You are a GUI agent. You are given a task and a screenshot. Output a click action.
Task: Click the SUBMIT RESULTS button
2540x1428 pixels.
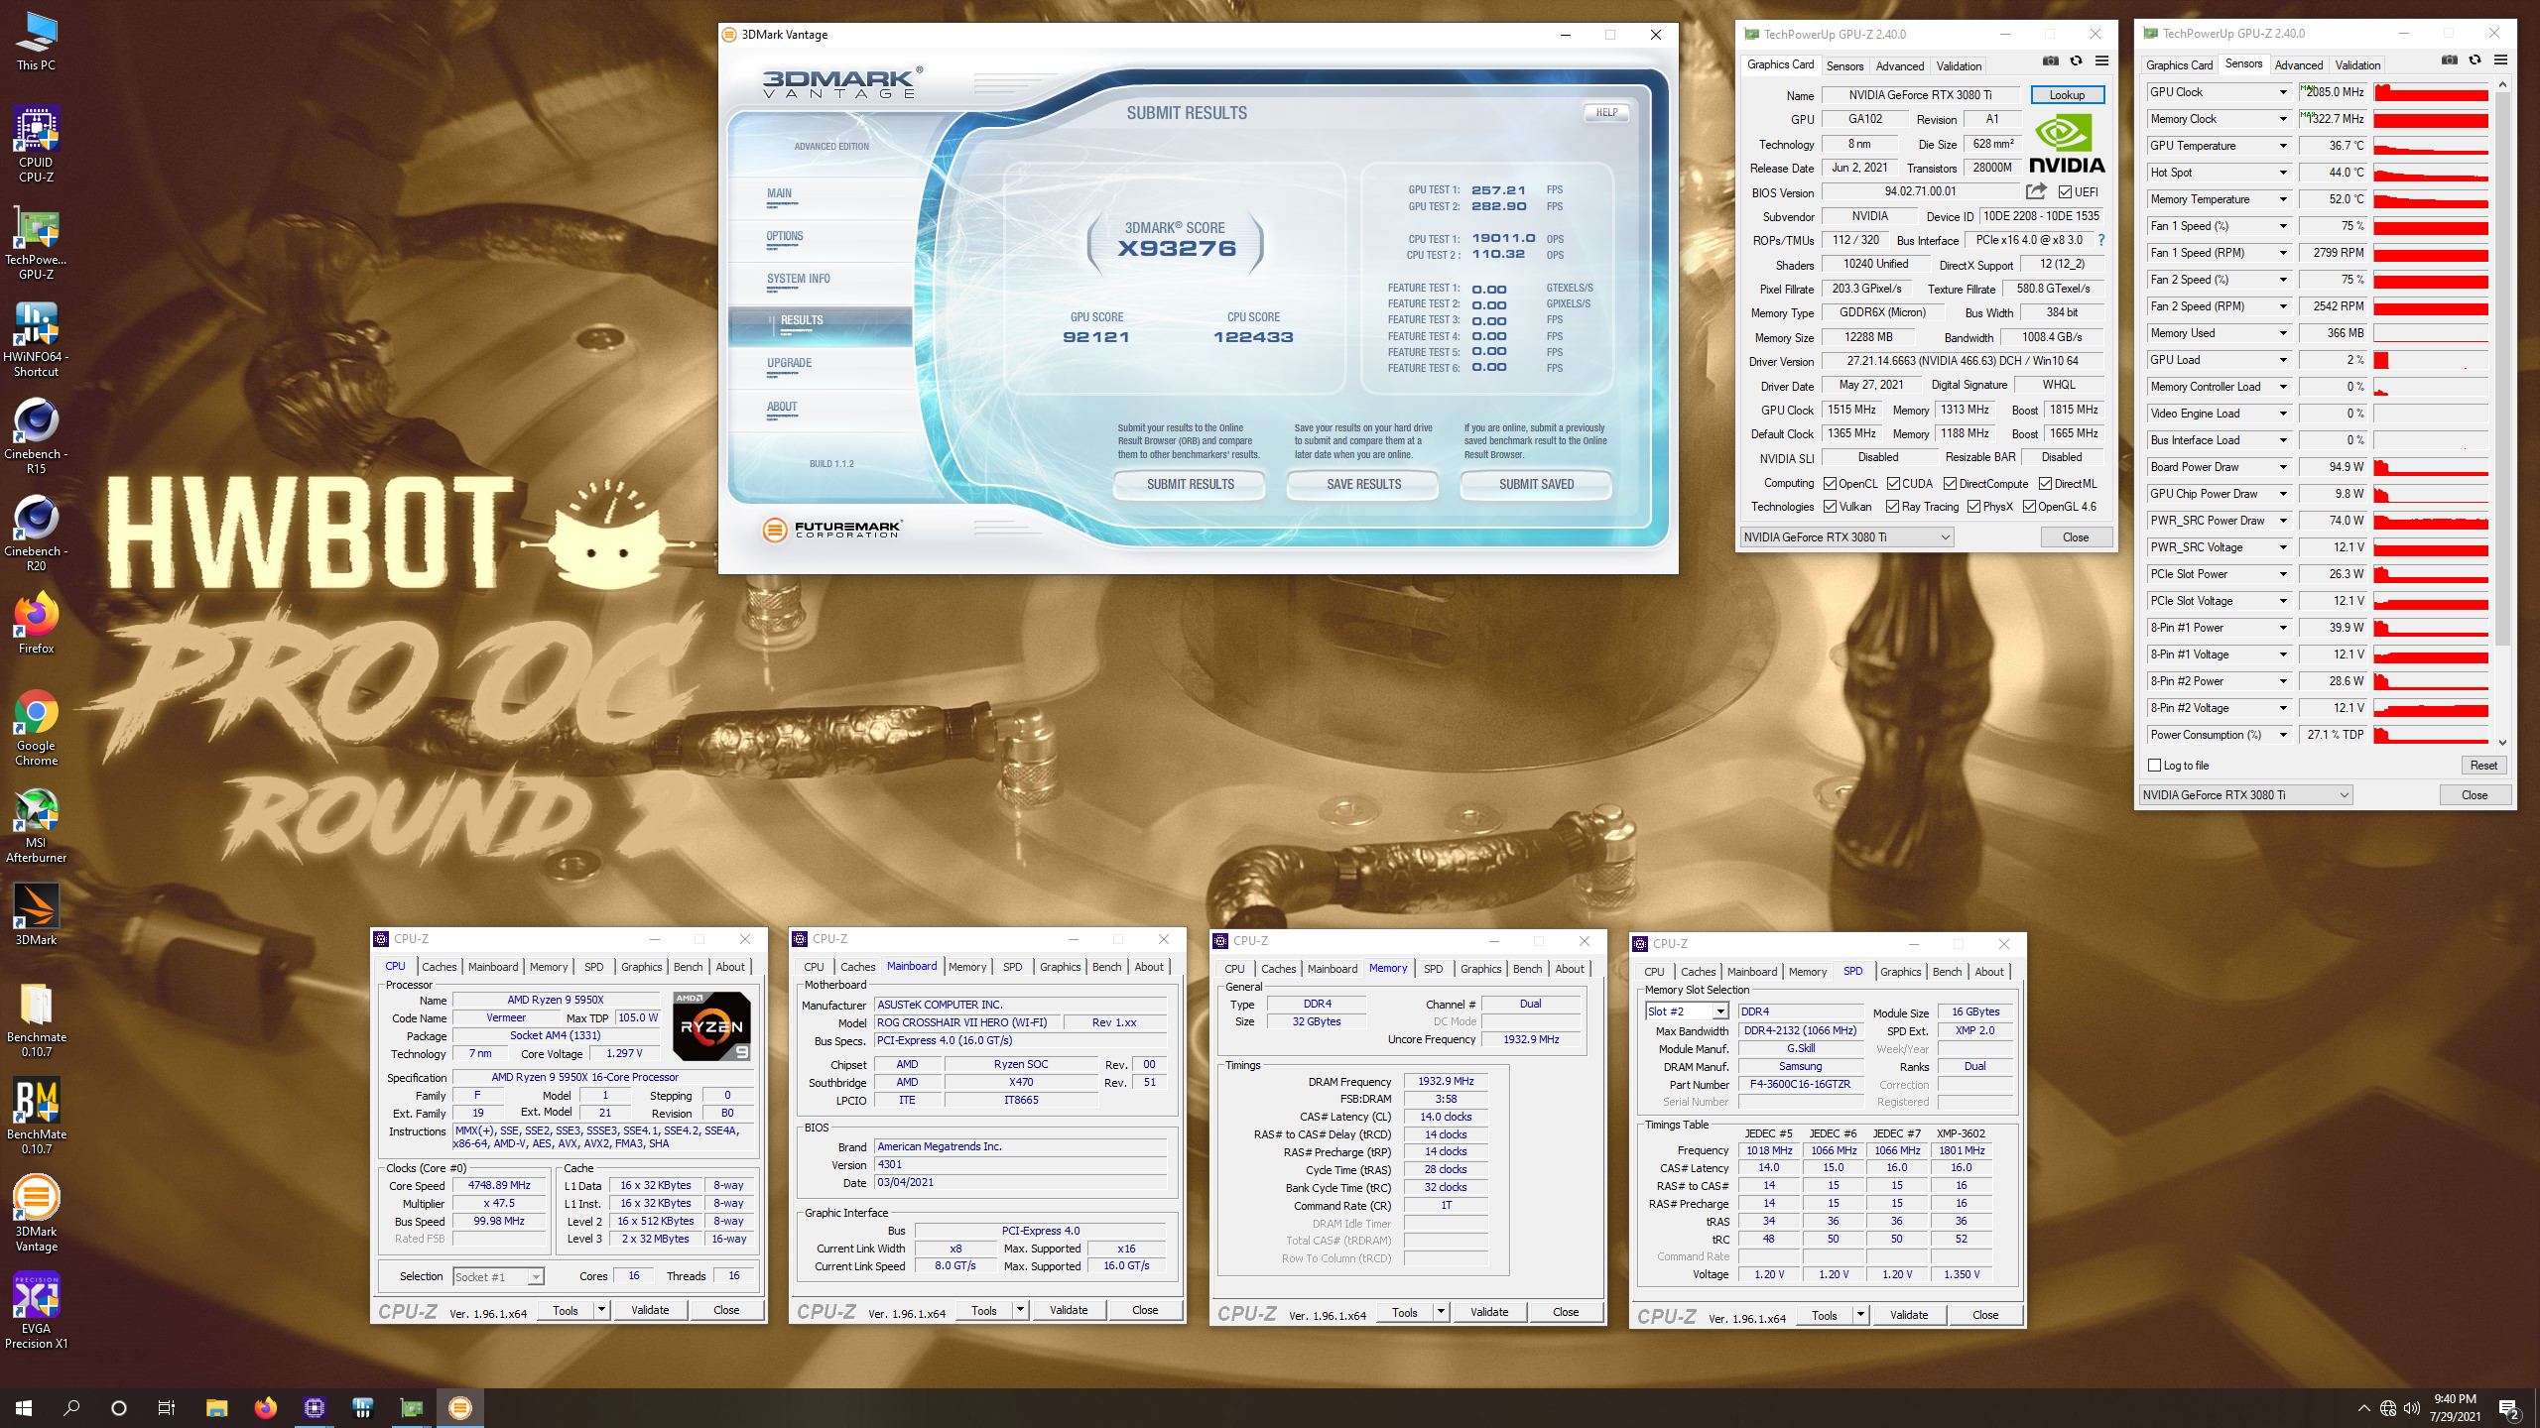(x=1190, y=484)
